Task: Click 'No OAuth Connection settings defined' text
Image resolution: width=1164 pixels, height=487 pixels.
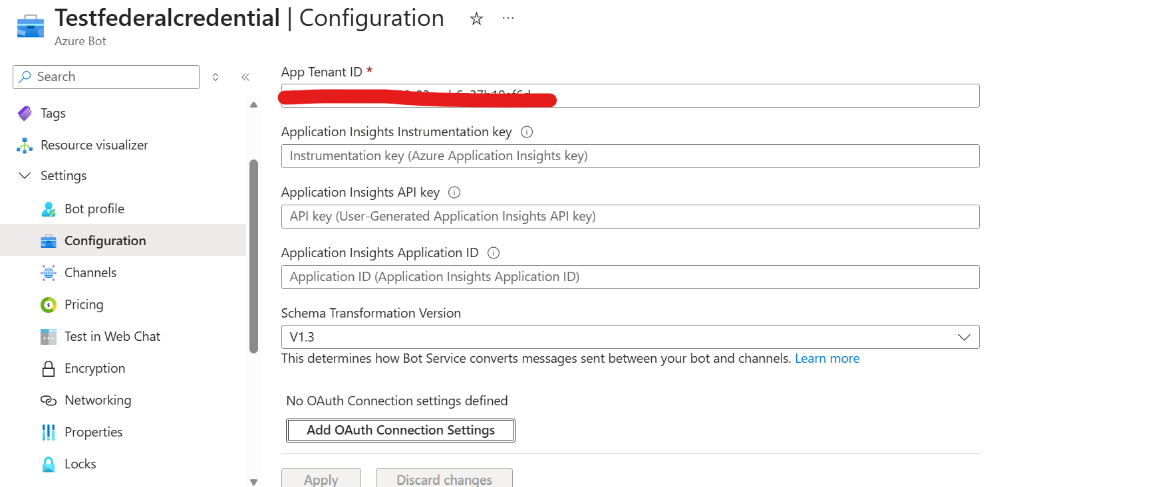Action: [397, 401]
